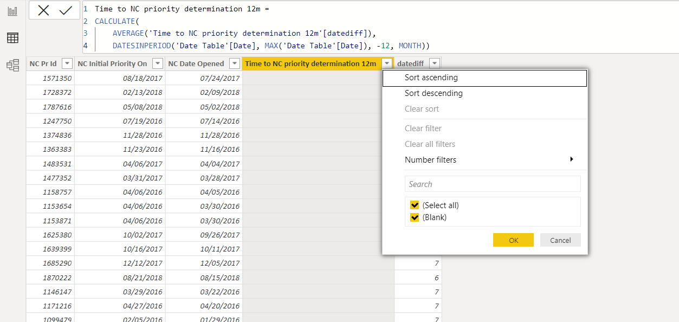Switch to Report view icon
The image size is (679, 322).
[x=12, y=11]
